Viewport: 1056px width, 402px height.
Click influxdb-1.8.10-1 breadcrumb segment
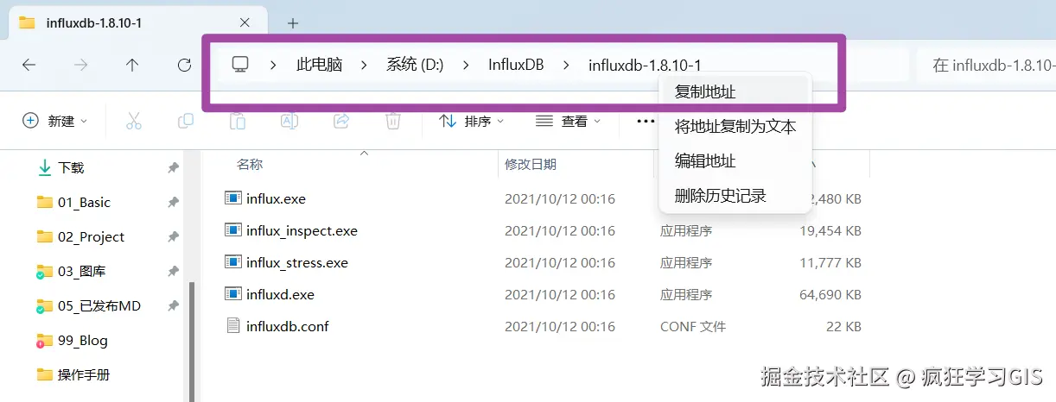point(645,65)
